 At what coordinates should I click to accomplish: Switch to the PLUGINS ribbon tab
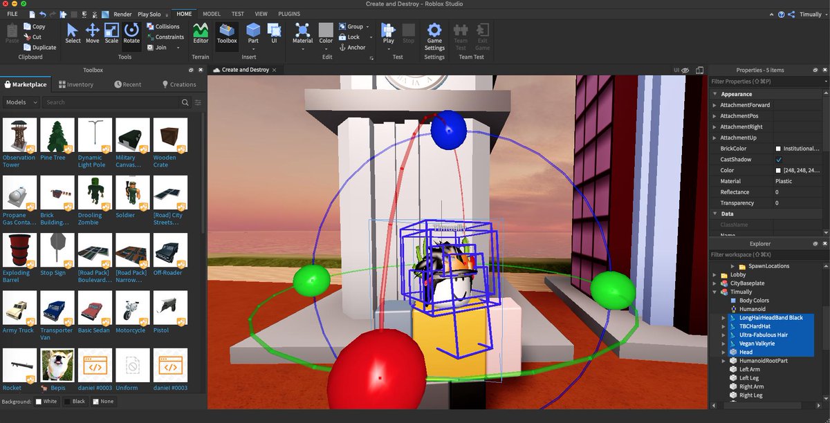click(x=289, y=14)
